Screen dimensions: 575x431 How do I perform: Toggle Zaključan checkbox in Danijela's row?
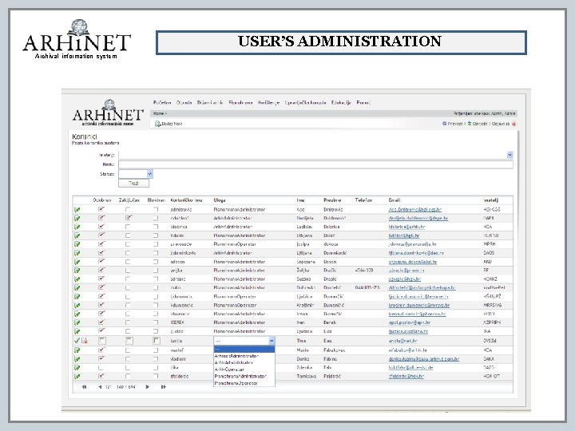tap(128, 218)
